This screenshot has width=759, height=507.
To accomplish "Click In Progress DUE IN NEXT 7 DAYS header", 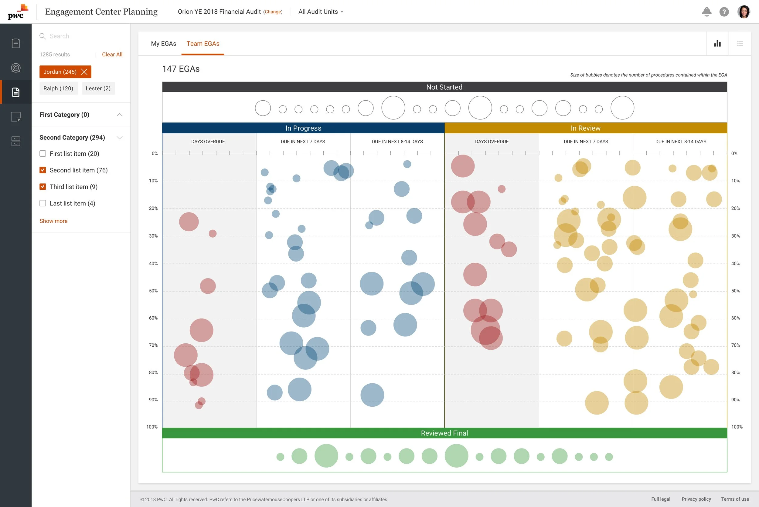I will click(303, 142).
